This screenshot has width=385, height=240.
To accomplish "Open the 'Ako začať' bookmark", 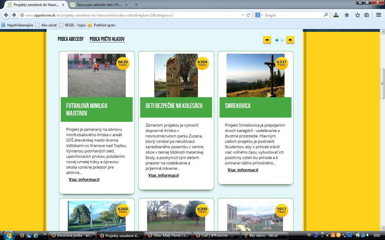I will tap(46, 25).
